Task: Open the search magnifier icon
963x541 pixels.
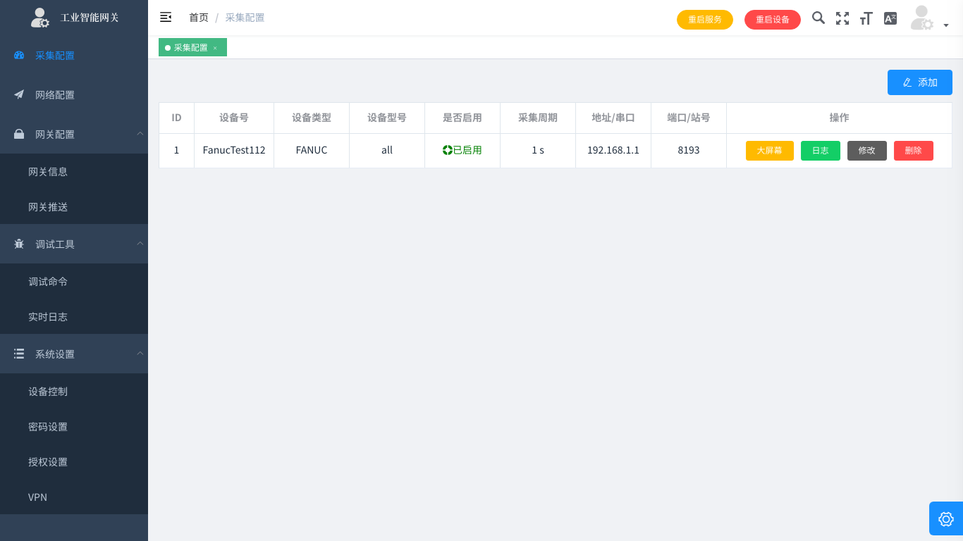Action: point(818,18)
